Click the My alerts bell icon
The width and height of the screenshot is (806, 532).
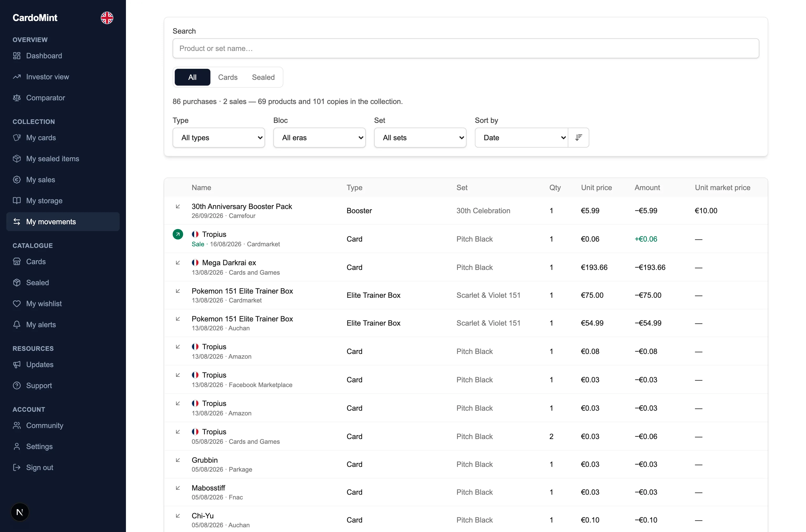click(17, 325)
